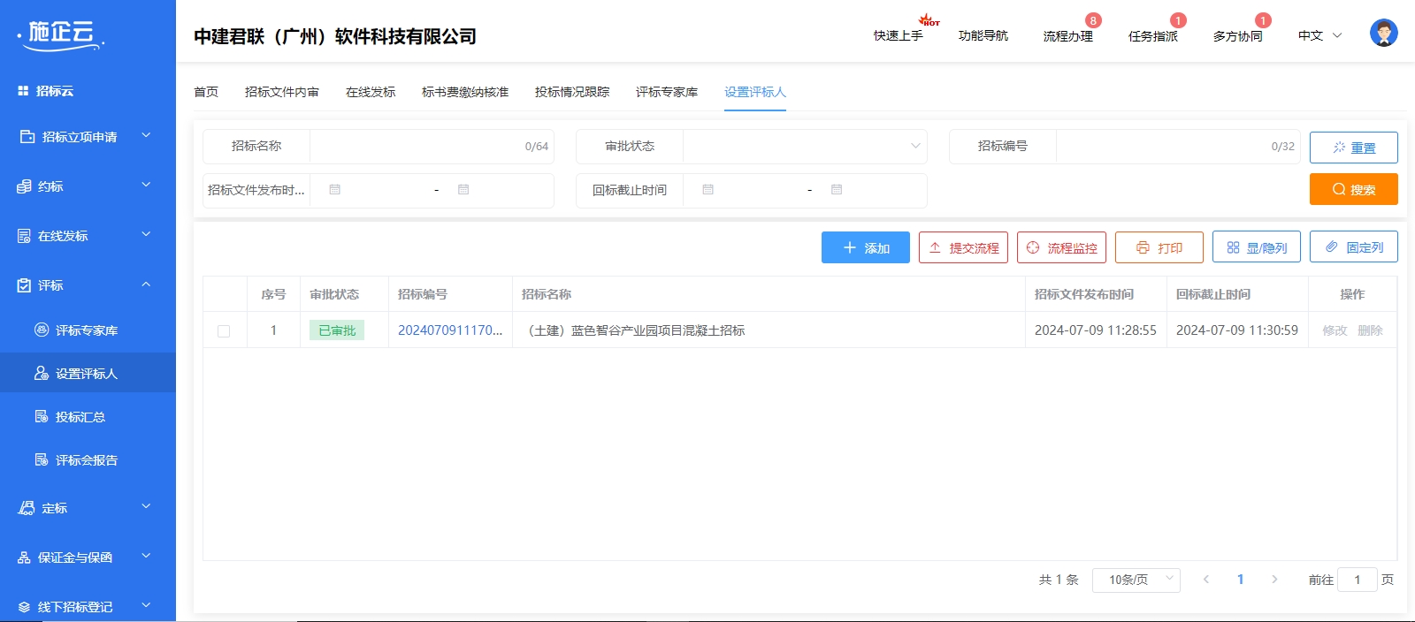Collapse 评标 sidebar chevron
The width and height of the screenshot is (1415, 622).
click(x=147, y=284)
